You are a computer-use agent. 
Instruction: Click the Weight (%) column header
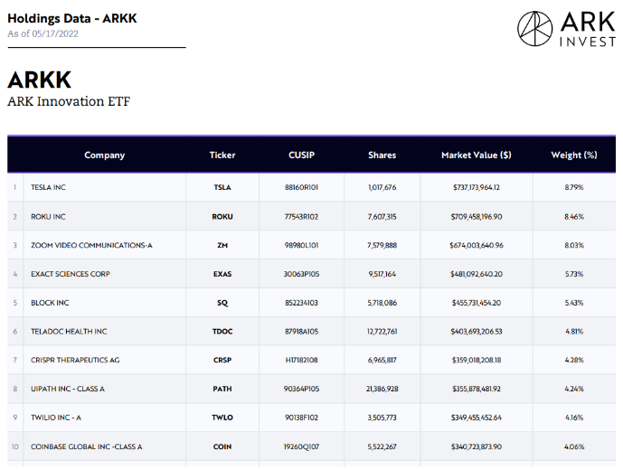click(574, 155)
